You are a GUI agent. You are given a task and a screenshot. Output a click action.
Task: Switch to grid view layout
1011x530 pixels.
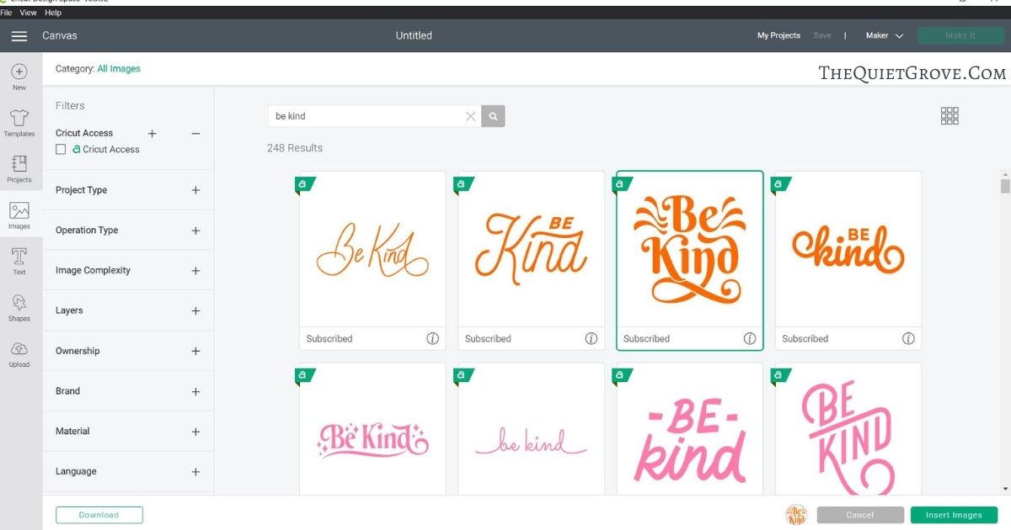click(949, 116)
